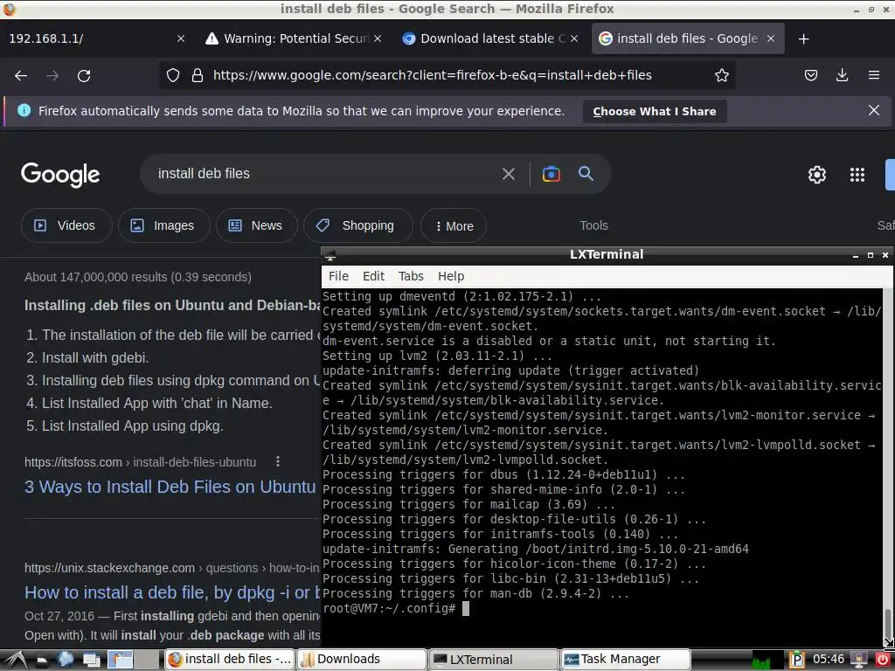Open LXTerminal Tabs menu
Image resolution: width=895 pixels, height=671 pixels.
tap(411, 276)
